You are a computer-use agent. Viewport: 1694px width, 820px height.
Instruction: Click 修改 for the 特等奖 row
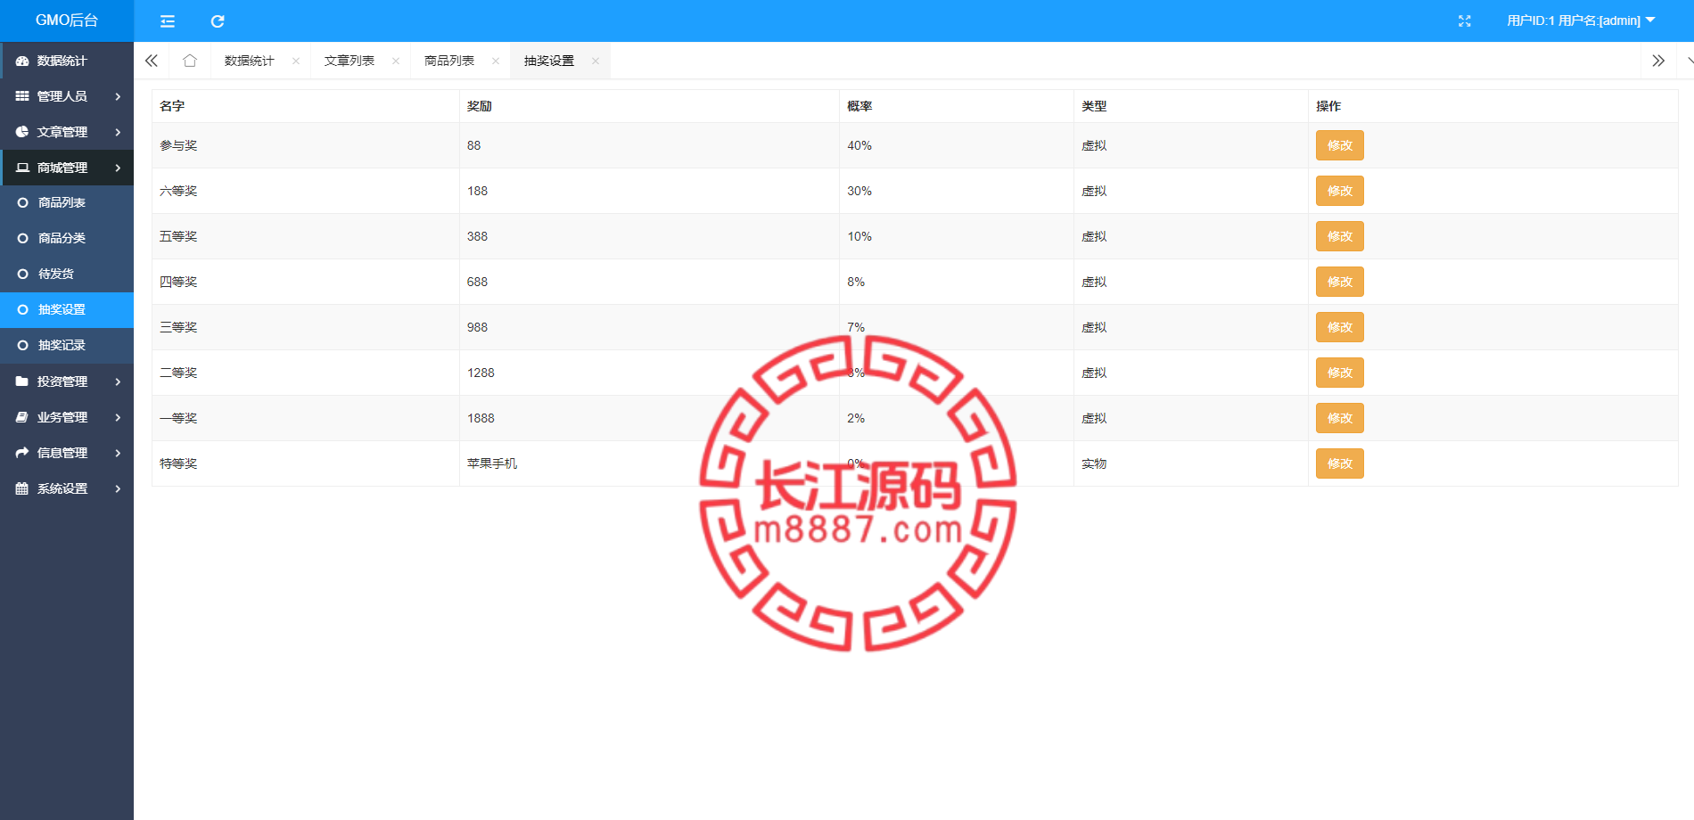click(x=1339, y=463)
